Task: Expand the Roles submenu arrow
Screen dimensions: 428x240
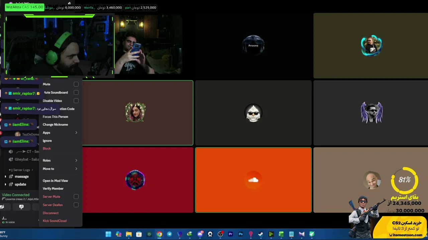Action: (76, 160)
